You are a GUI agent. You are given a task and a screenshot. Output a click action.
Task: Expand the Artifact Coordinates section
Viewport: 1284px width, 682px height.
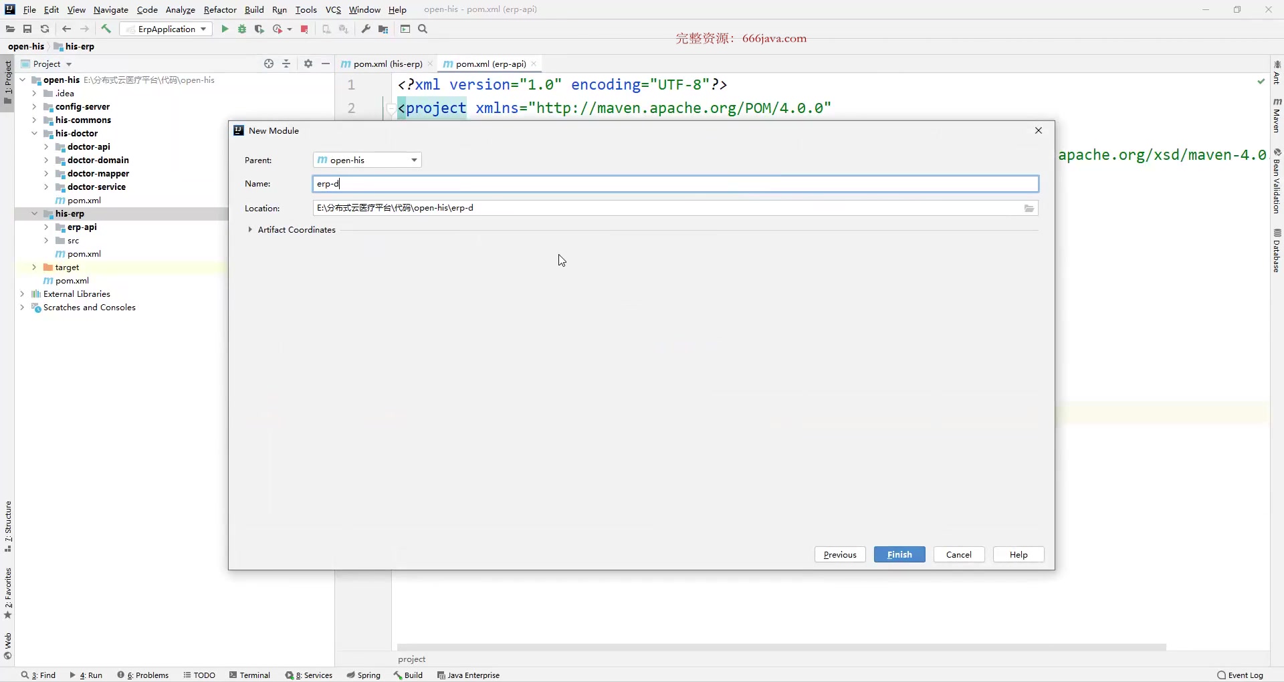pos(250,229)
